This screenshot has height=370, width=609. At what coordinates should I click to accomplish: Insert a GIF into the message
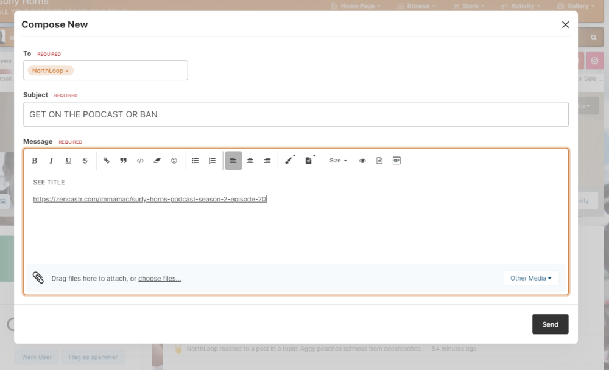[396, 160]
